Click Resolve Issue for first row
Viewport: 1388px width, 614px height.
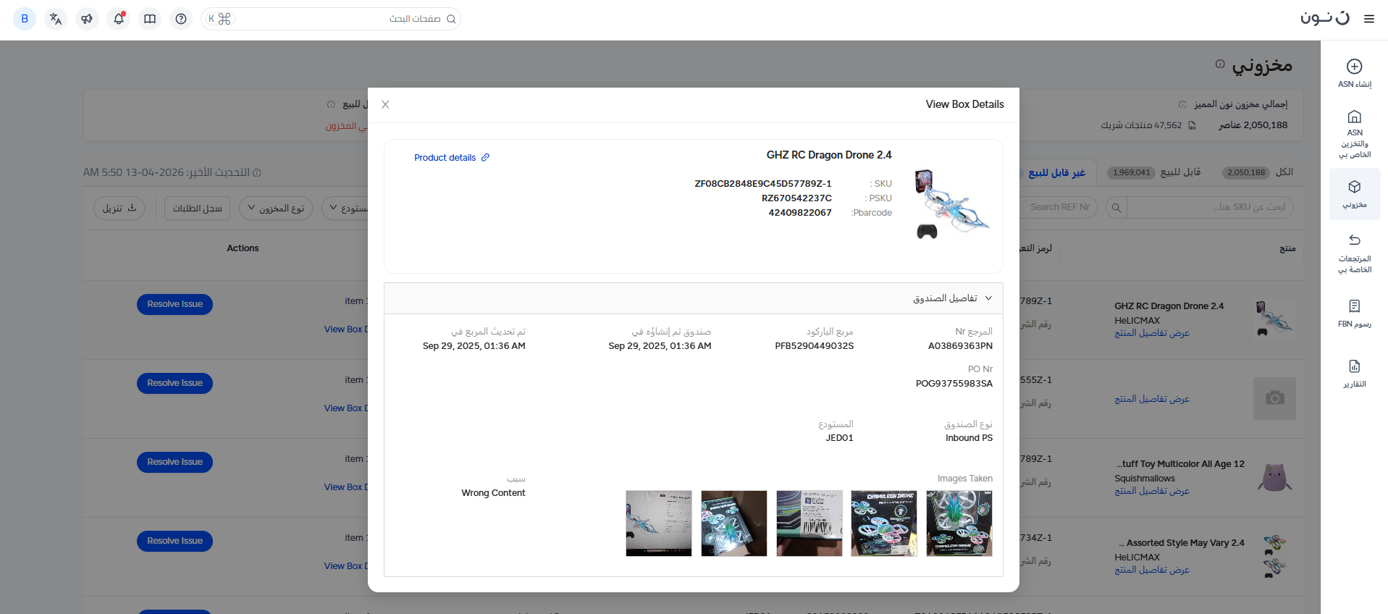[174, 304]
